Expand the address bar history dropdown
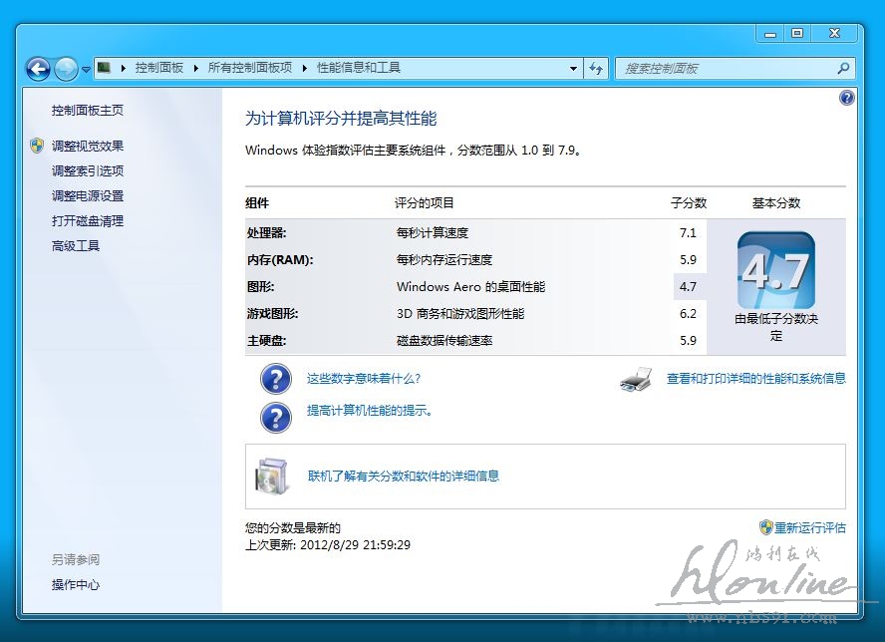 573,69
